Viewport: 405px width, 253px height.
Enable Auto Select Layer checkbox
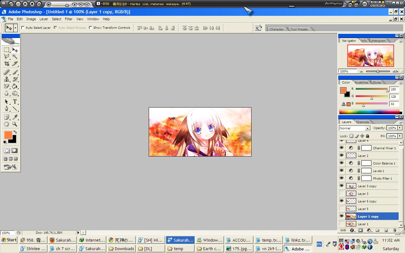coord(23,28)
